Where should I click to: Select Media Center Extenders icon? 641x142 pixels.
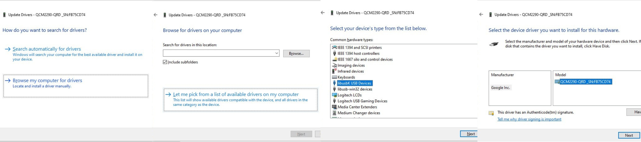coord(334,107)
